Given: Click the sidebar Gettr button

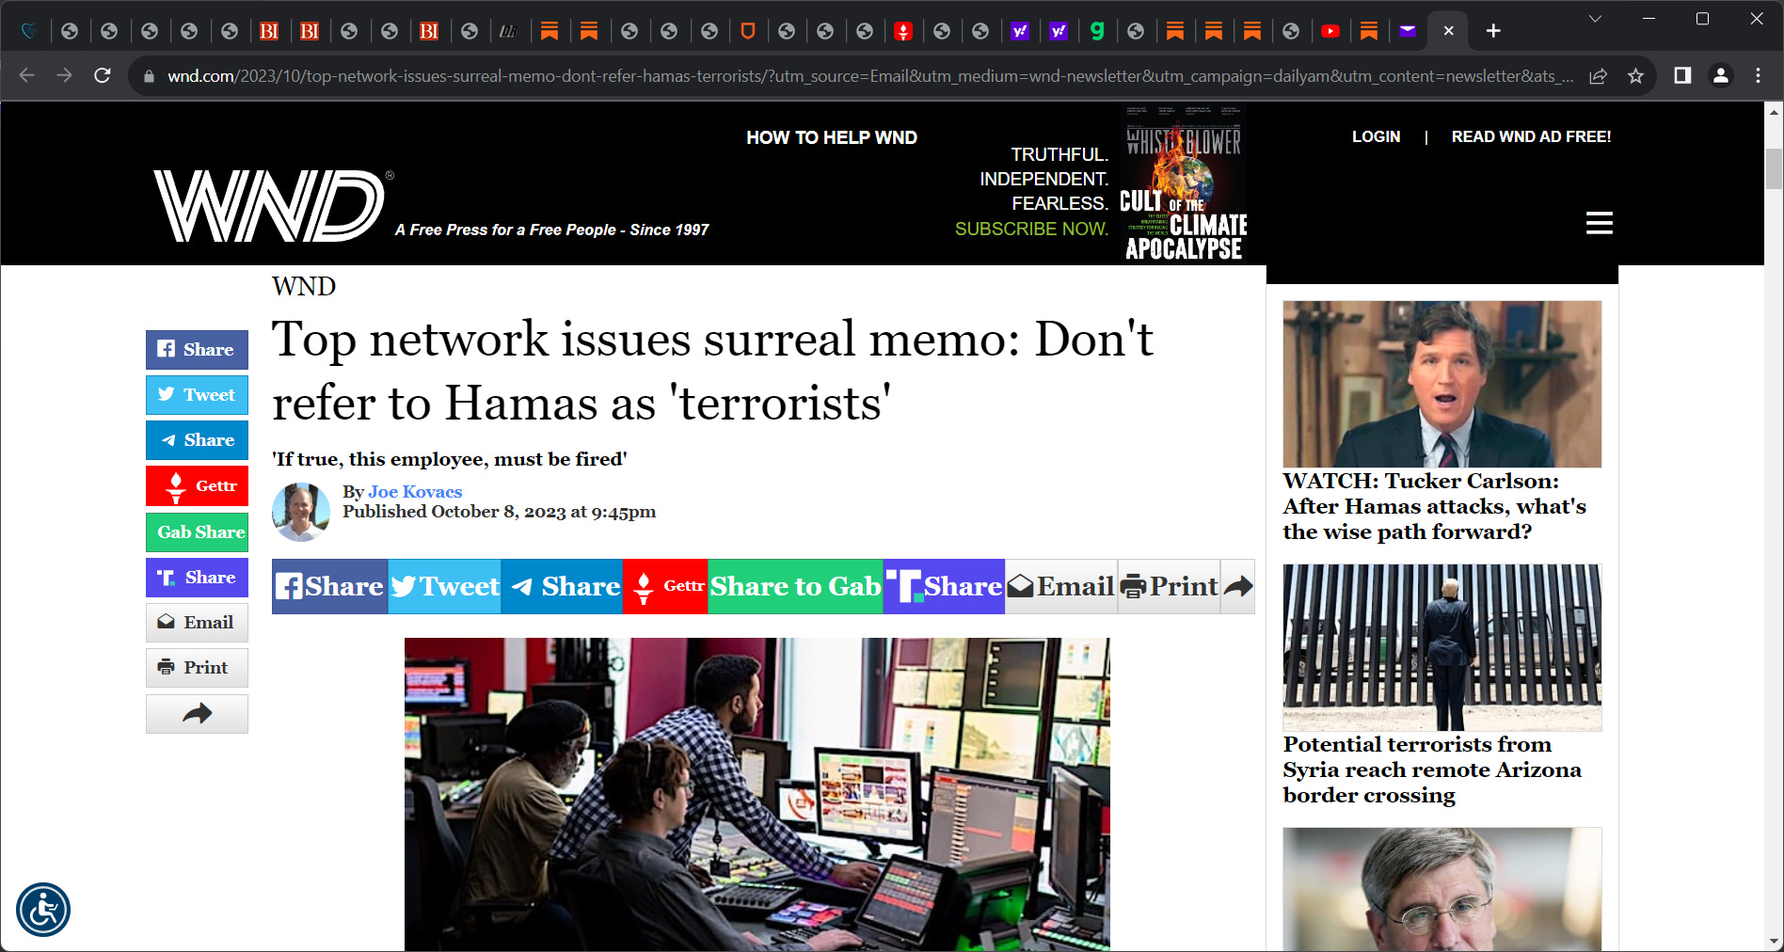Looking at the screenshot, I should pyautogui.click(x=197, y=485).
